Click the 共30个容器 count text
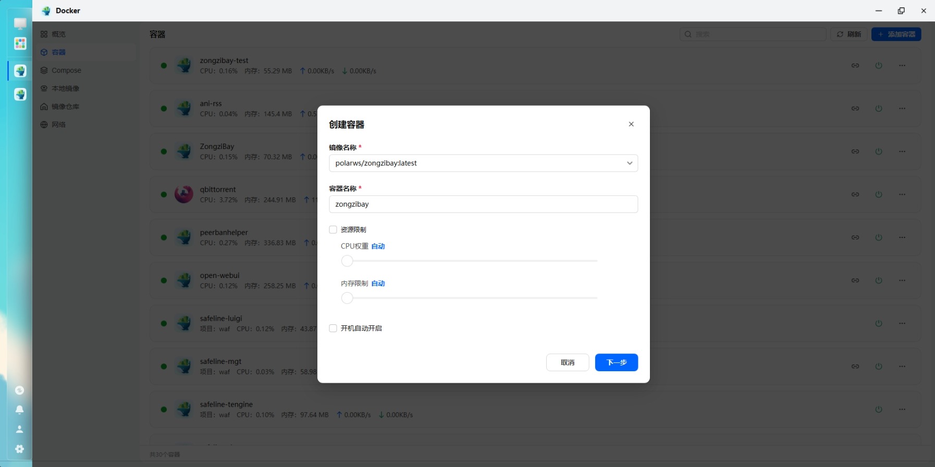The image size is (935, 467). [165, 455]
